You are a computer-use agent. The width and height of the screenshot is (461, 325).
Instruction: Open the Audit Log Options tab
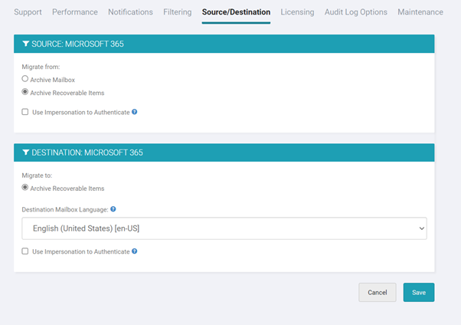point(355,12)
